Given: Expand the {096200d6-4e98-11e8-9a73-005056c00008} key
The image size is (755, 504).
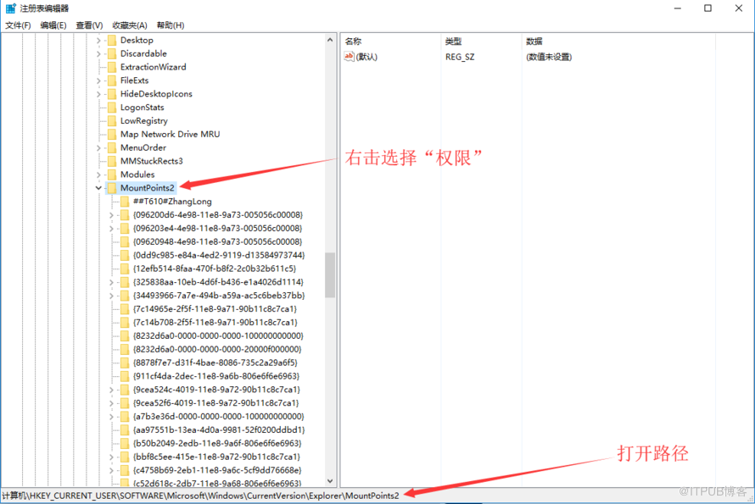Looking at the screenshot, I should pyautogui.click(x=112, y=215).
